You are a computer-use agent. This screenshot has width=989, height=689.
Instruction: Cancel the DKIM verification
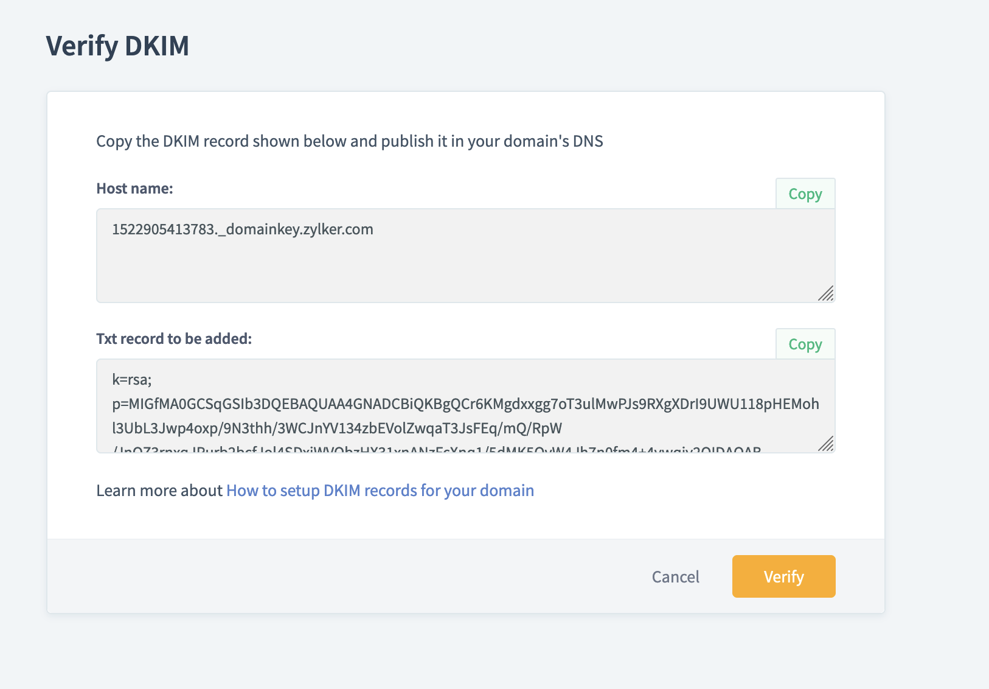(675, 576)
